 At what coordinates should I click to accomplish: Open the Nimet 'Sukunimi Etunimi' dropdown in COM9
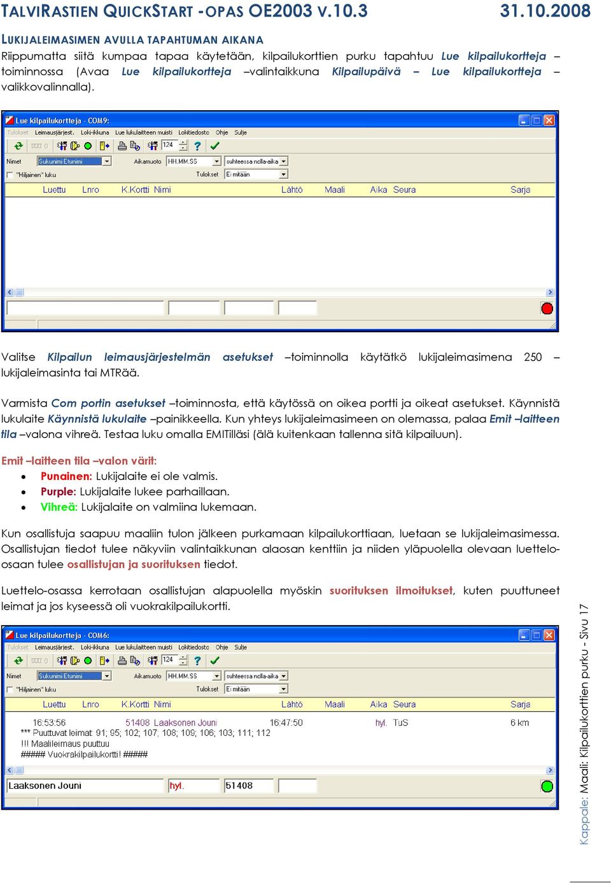coord(107,162)
